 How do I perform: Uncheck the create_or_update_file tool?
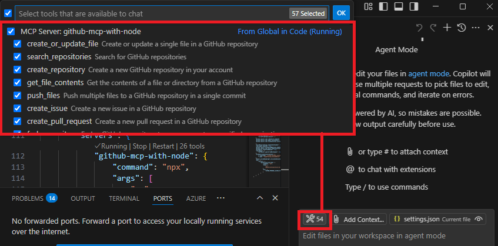point(17,44)
